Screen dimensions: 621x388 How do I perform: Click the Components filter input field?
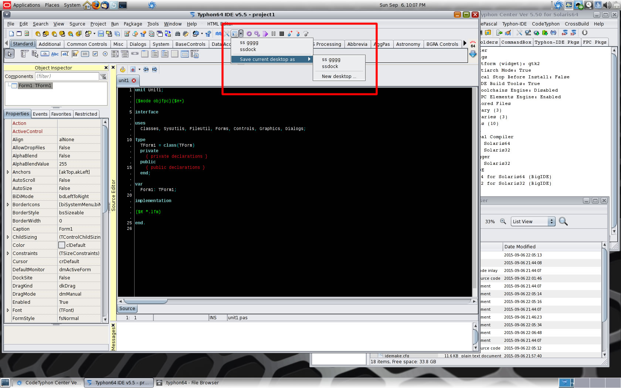pos(67,76)
